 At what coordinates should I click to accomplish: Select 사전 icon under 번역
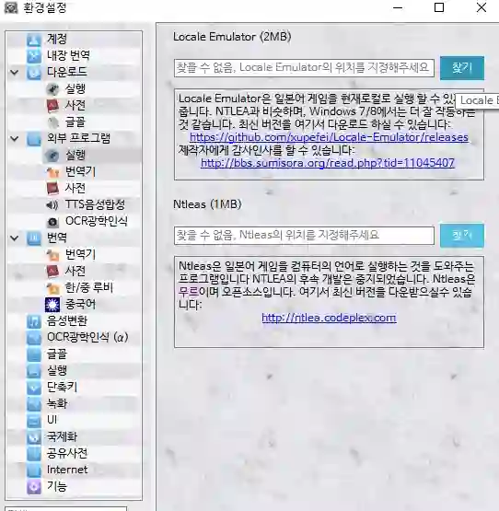pyautogui.click(x=52, y=272)
